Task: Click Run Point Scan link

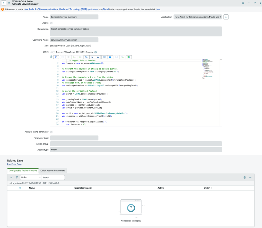Action: pyautogui.click(x=14, y=164)
